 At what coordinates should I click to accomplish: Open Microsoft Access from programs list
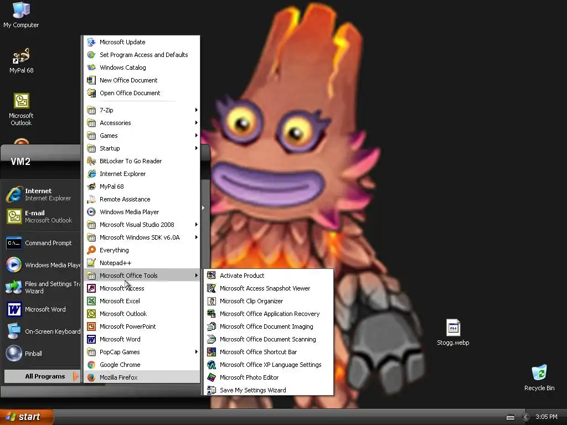click(x=141, y=288)
